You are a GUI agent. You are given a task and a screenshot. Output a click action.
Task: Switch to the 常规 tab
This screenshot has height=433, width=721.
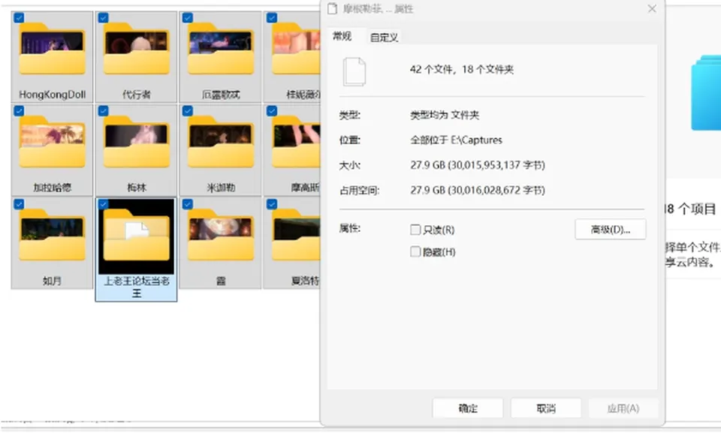tap(342, 36)
